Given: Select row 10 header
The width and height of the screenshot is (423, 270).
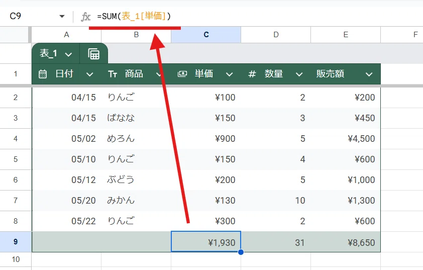Looking at the screenshot, I should click(16, 259).
